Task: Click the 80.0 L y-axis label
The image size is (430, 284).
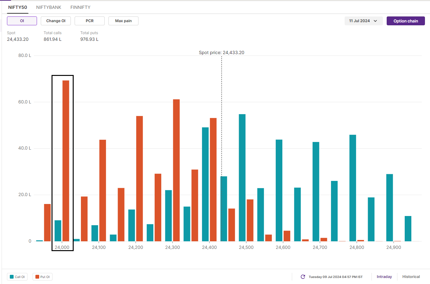Action: (25, 55)
